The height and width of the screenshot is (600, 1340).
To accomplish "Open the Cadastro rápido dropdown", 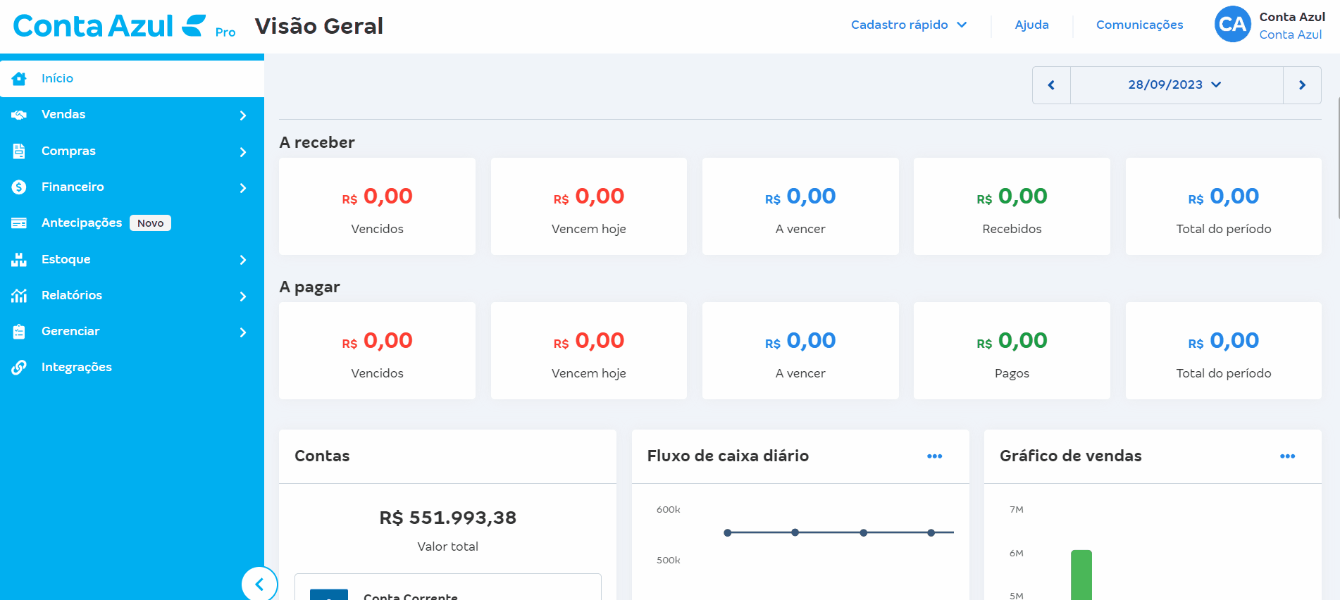I will tap(909, 25).
